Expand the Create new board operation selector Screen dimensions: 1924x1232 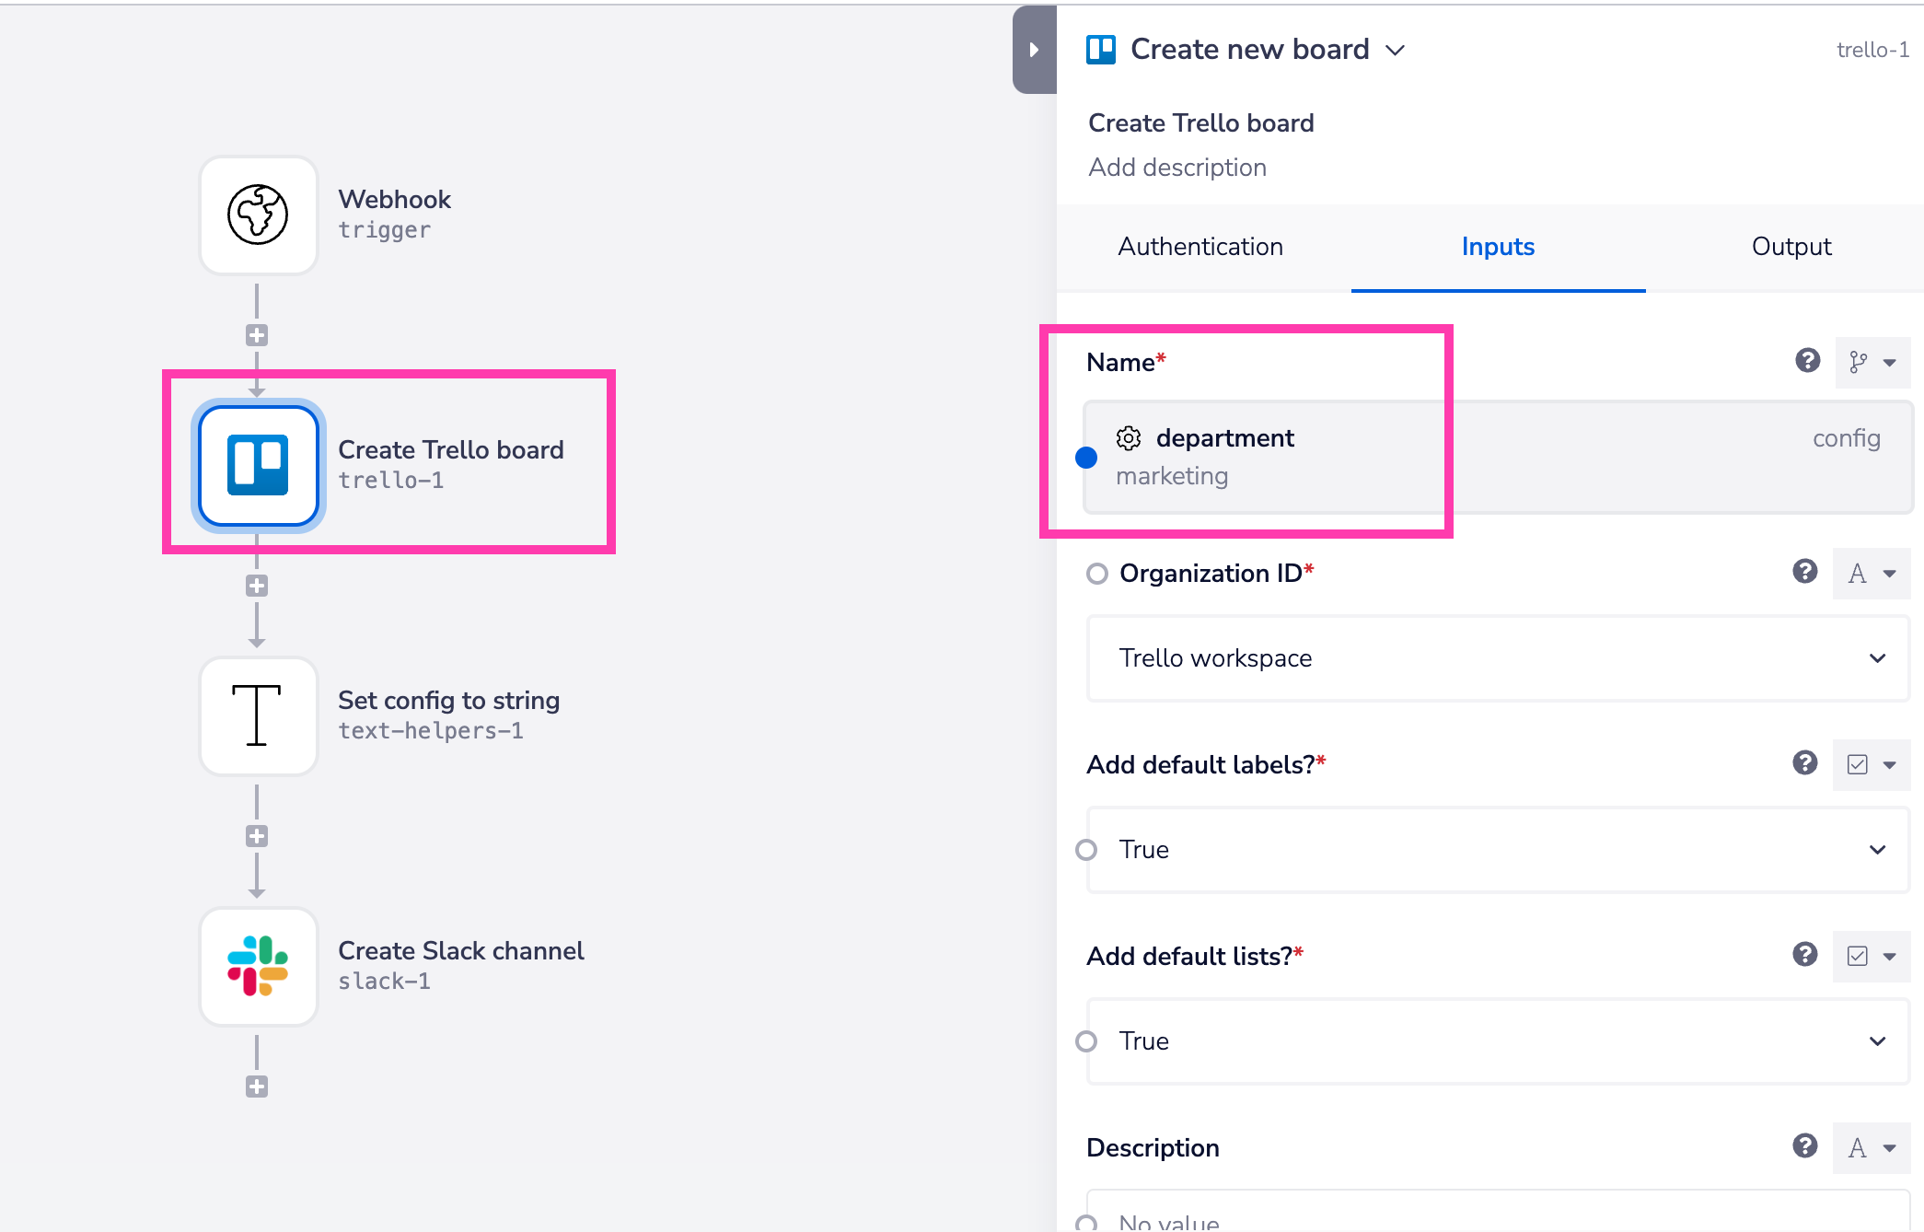pos(1397,51)
